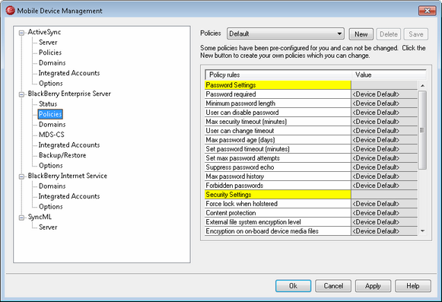Click the Cancel button
The image size is (442, 302).
(333, 286)
